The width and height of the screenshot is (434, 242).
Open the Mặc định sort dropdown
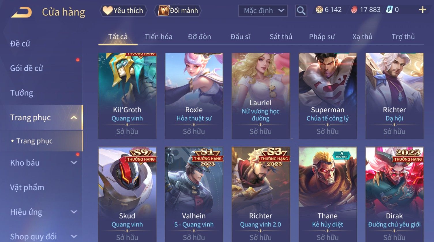tap(263, 11)
